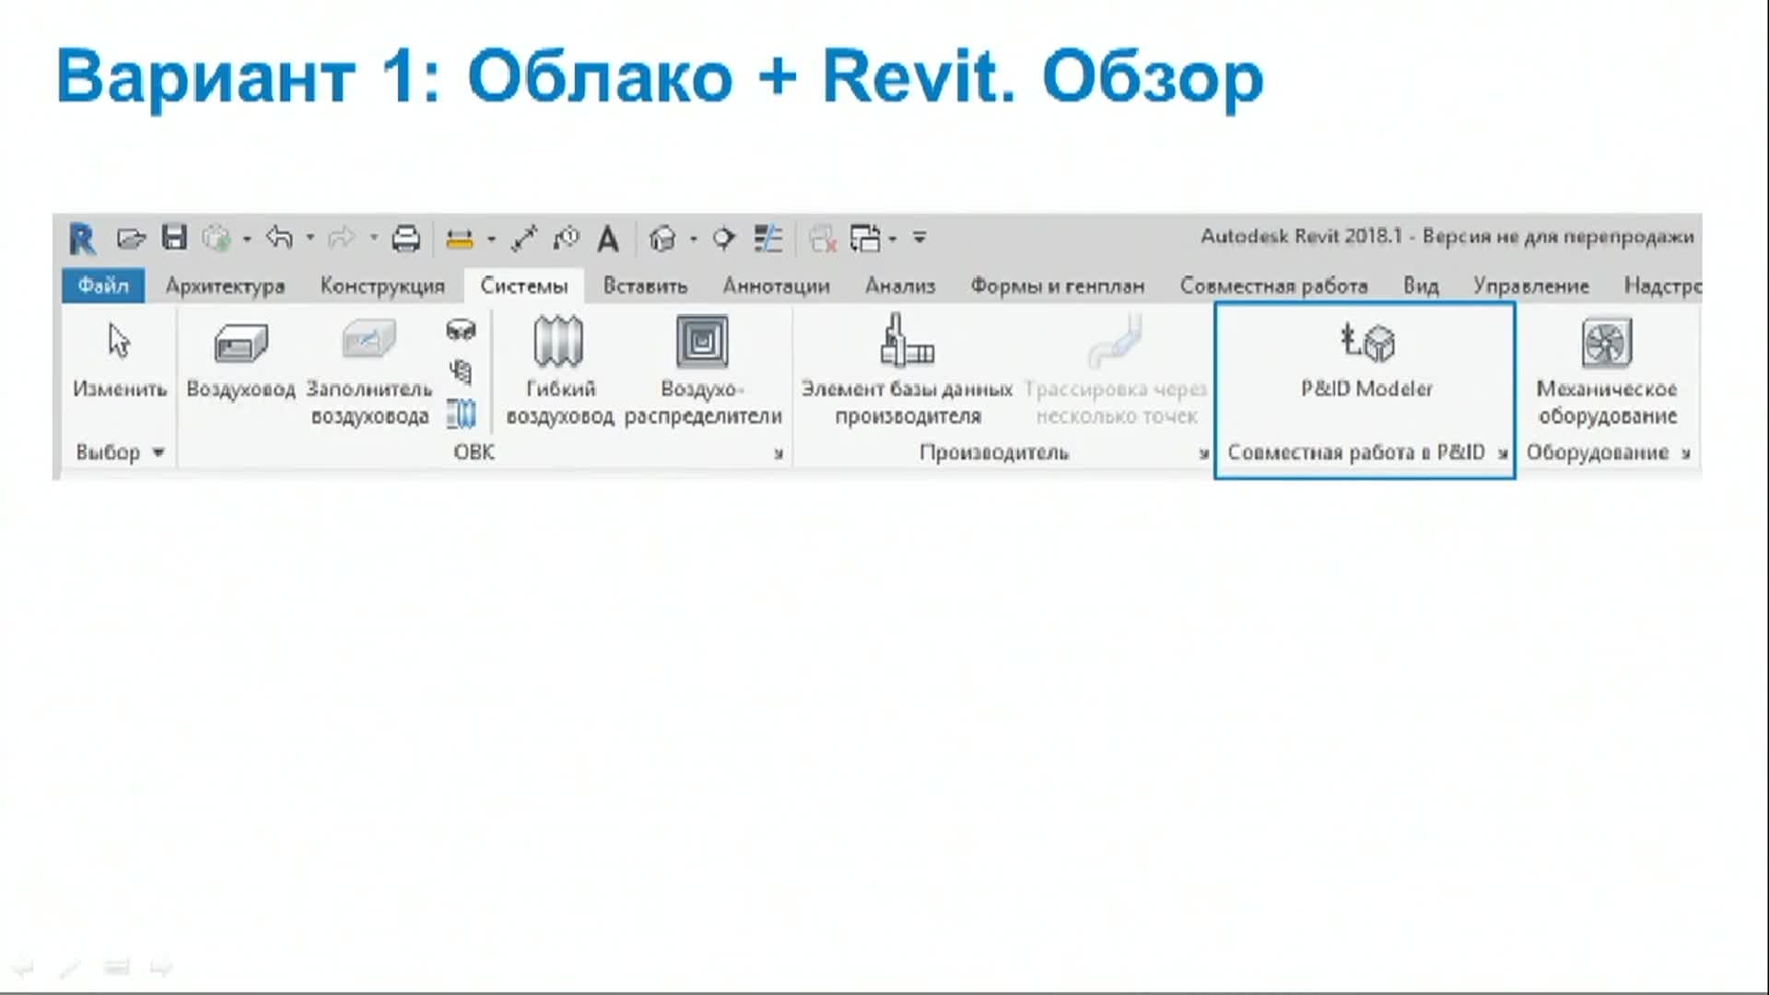Select the Tag by category tool
1769x995 pixels.
click(x=566, y=239)
